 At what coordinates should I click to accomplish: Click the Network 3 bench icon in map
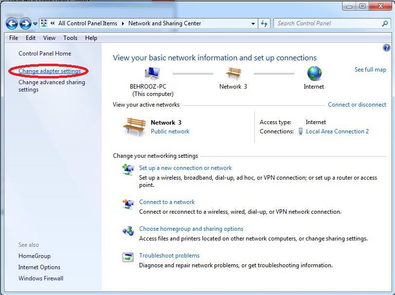pyautogui.click(x=233, y=74)
